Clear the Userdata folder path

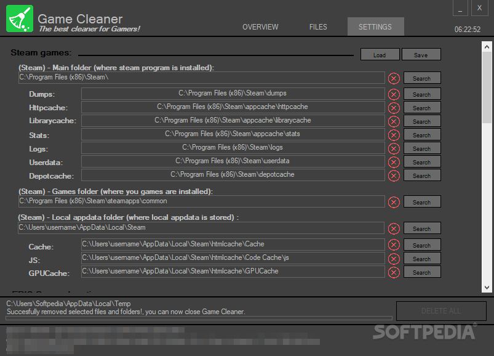(x=394, y=162)
